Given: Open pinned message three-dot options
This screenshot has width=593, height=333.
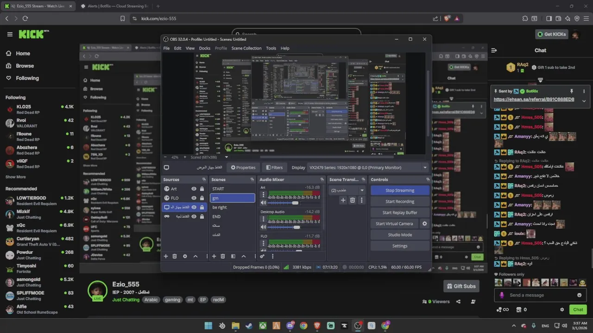Looking at the screenshot, I should 584,91.
